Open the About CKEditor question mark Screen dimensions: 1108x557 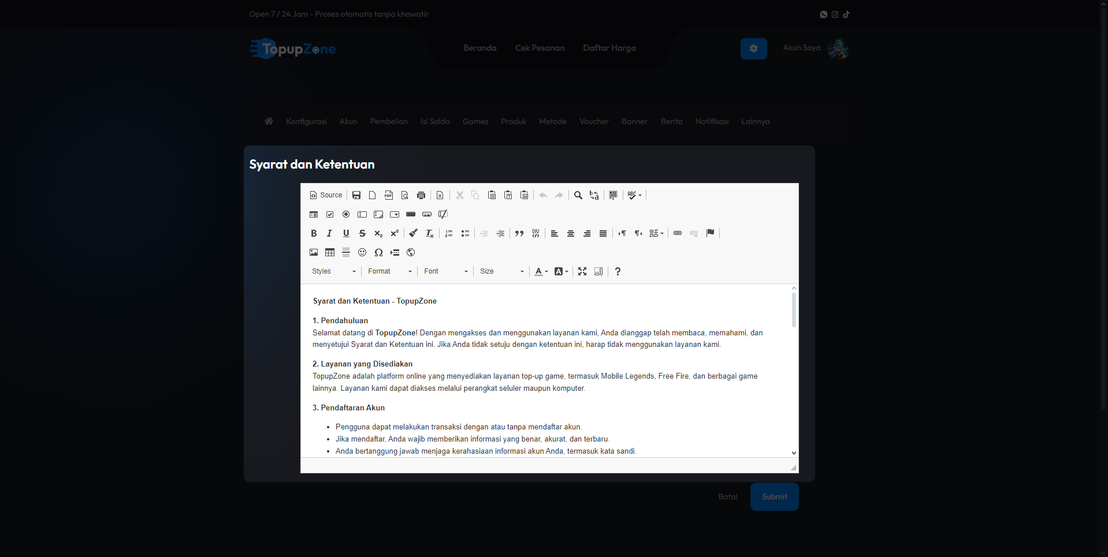coord(618,271)
